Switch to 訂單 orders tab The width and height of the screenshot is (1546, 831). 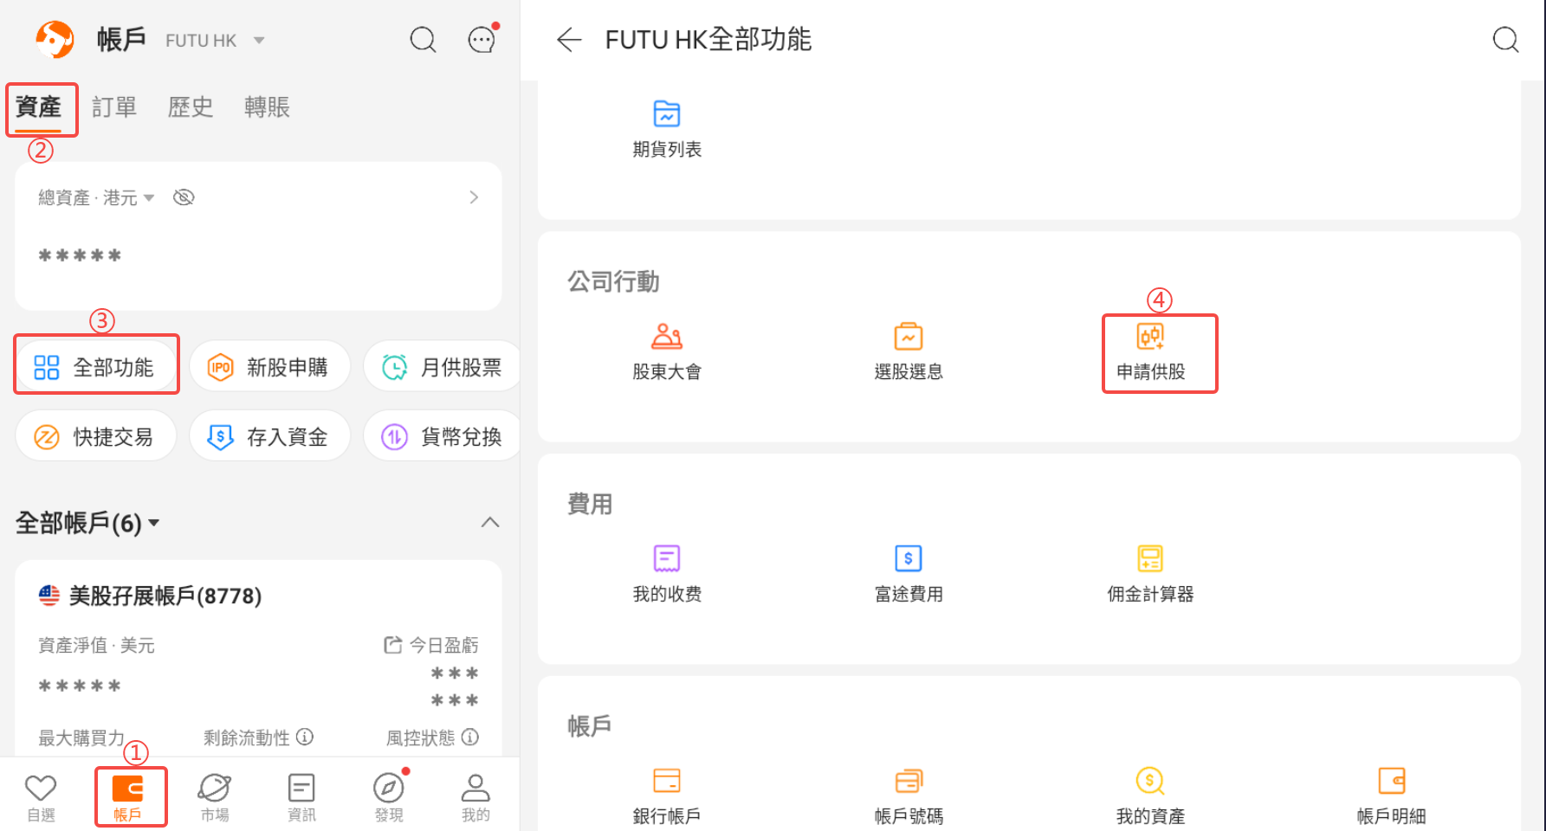(114, 107)
